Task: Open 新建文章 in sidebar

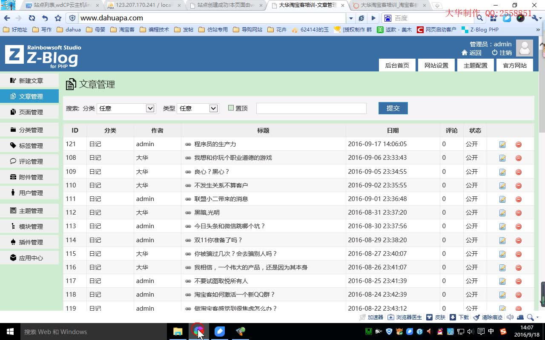Action: click(29, 81)
